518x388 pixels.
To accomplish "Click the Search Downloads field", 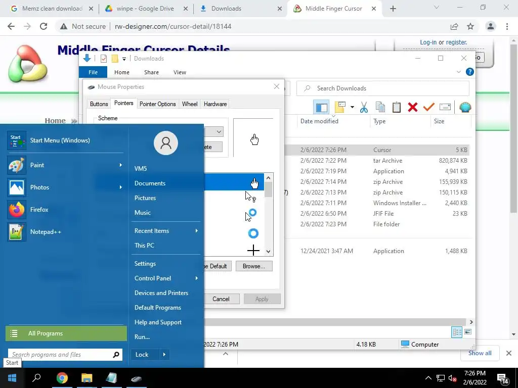I will 382,88.
